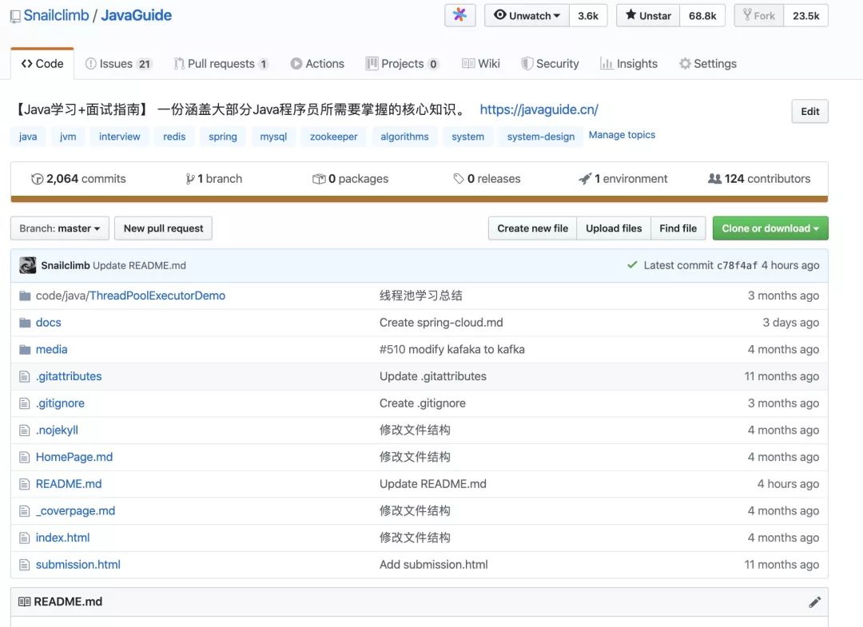
Task: Click the file icon next to .nojekyll
Action: pos(24,430)
